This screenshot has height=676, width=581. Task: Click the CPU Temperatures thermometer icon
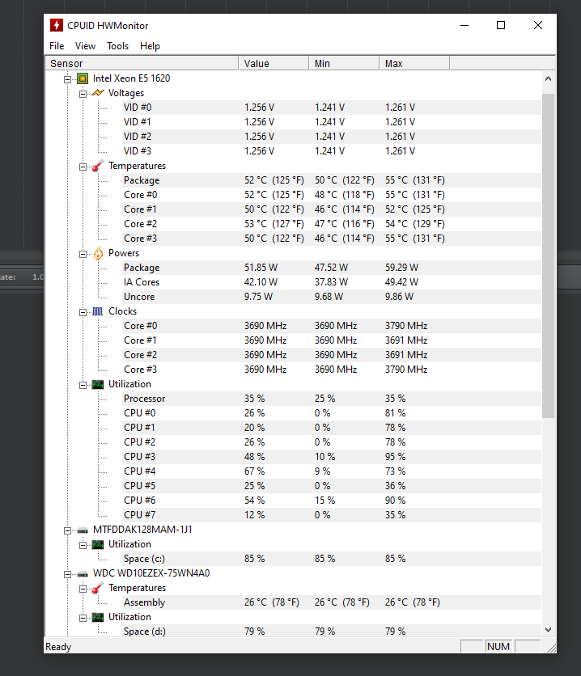[x=98, y=166]
